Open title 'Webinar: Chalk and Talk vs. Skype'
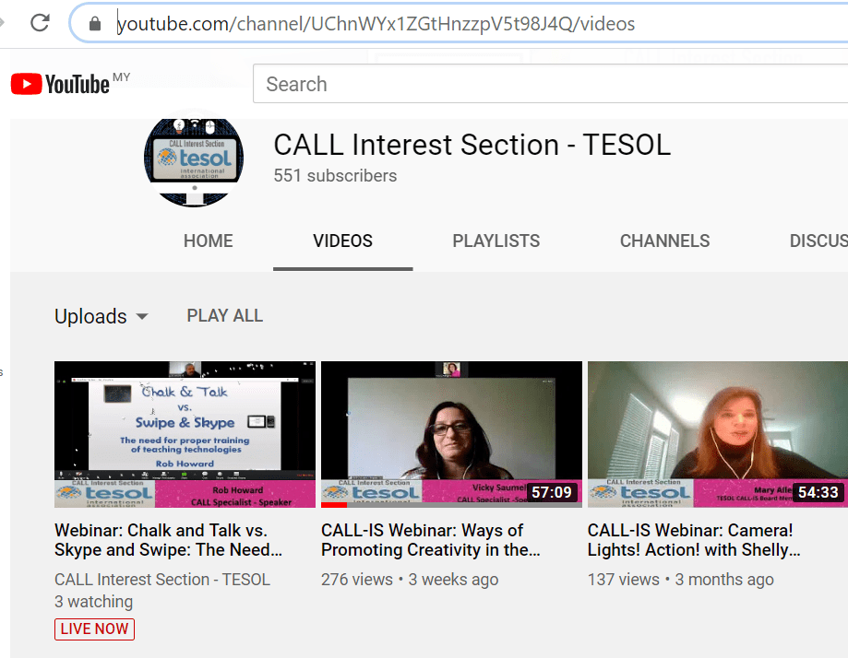The width and height of the screenshot is (848, 658). [168, 540]
